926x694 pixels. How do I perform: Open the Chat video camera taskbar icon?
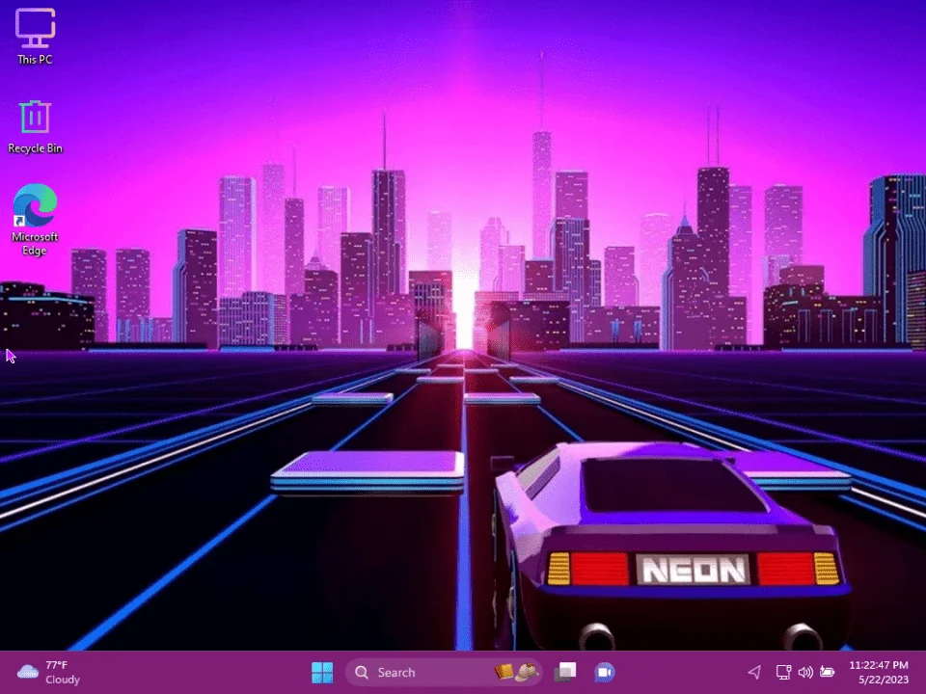coord(604,672)
